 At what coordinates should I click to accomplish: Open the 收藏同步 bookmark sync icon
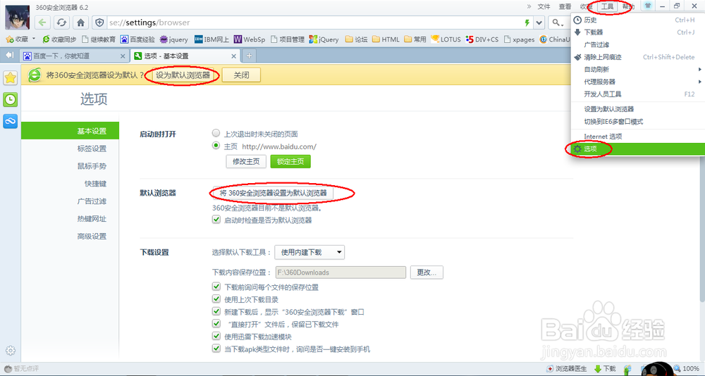point(59,39)
